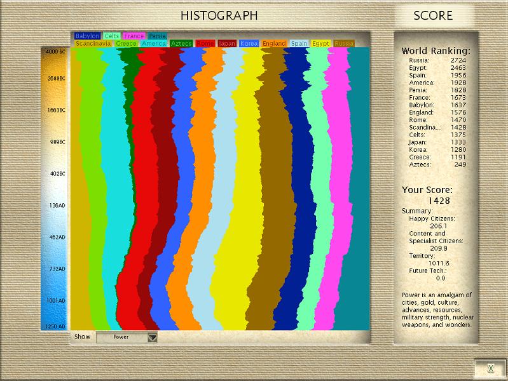Click the Persia legend tag

[157, 36]
